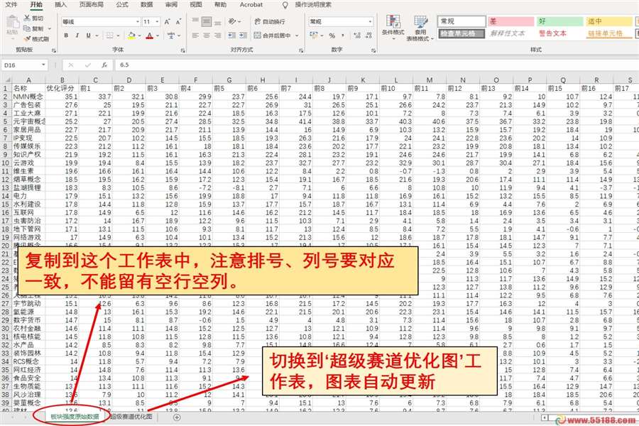639x426 pixels.
Task: Toggle Underline formatting
Action: 88,35
